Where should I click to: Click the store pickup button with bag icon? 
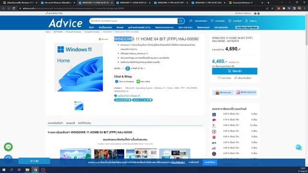pyautogui.click(x=223, y=92)
